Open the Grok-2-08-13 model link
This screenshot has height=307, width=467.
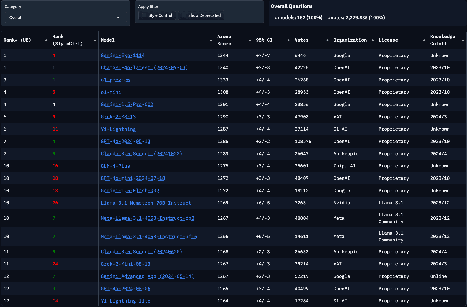(118, 117)
